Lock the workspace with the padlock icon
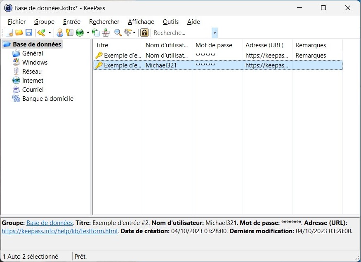This screenshot has width=361, height=262. (x=144, y=33)
